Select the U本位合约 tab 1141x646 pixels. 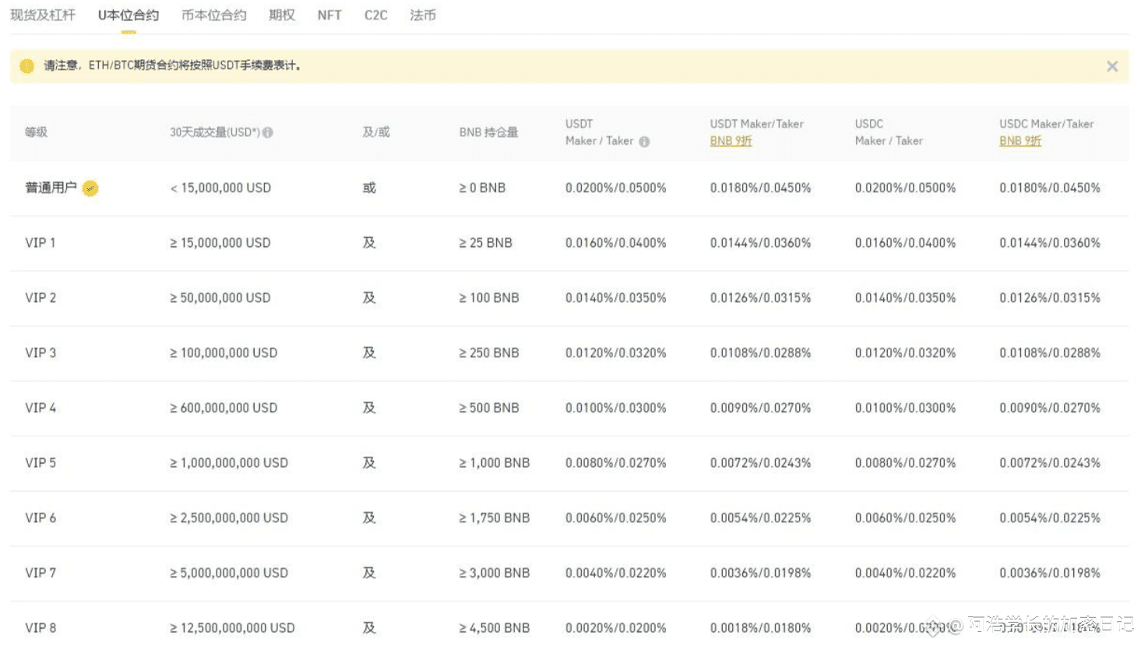pyautogui.click(x=129, y=16)
